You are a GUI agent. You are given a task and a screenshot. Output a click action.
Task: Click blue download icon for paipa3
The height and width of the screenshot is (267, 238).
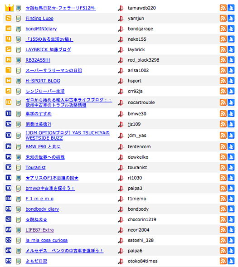231,188
